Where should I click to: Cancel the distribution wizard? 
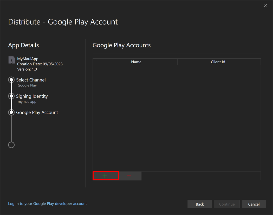pos(254,204)
